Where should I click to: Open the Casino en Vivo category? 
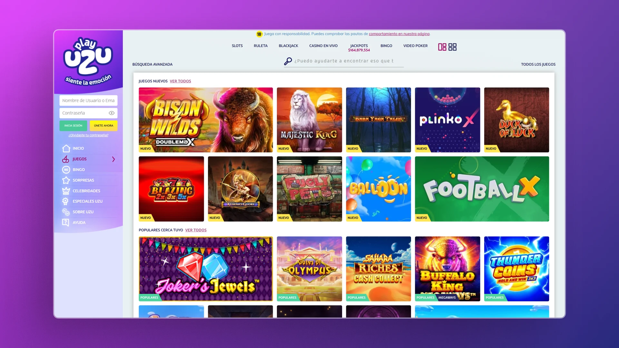tap(323, 46)
